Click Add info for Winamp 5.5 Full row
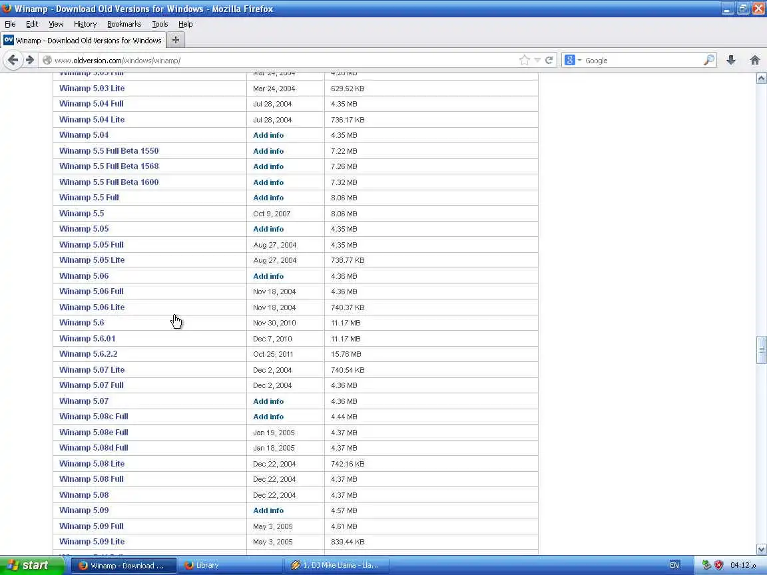The height and width of the screenshot is (575, 767). click(268, 198)
